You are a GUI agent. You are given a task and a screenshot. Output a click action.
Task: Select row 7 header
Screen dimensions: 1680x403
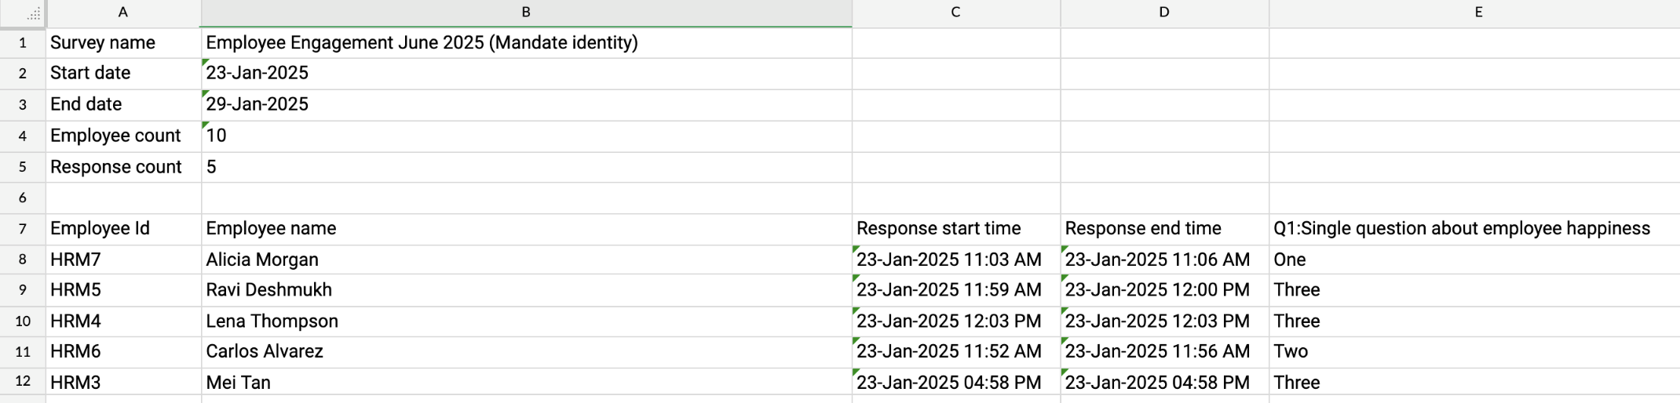click(22, 229)
